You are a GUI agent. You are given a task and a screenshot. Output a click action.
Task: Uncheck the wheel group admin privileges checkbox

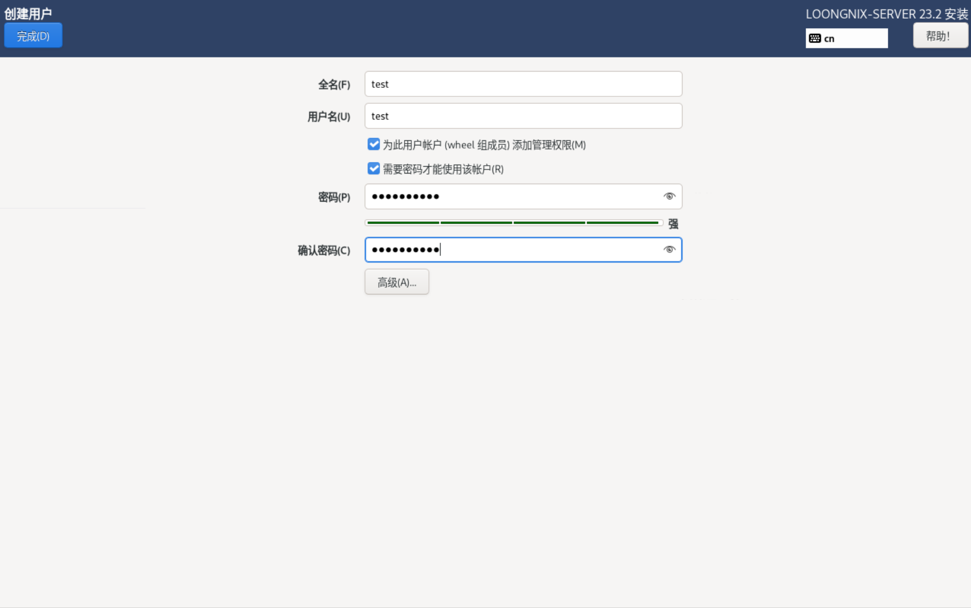tap(374, 144)
